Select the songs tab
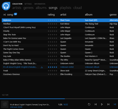 53,8
